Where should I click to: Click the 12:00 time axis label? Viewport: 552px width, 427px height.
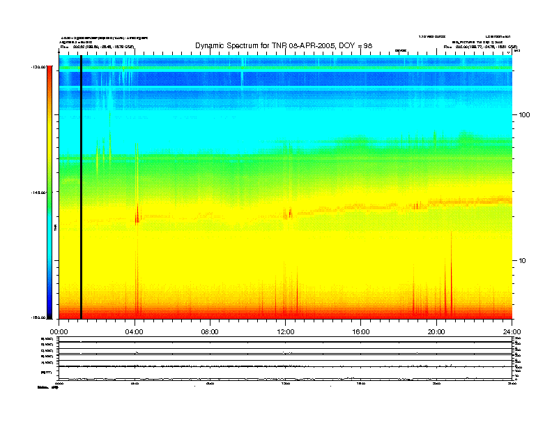coord(286,332)
